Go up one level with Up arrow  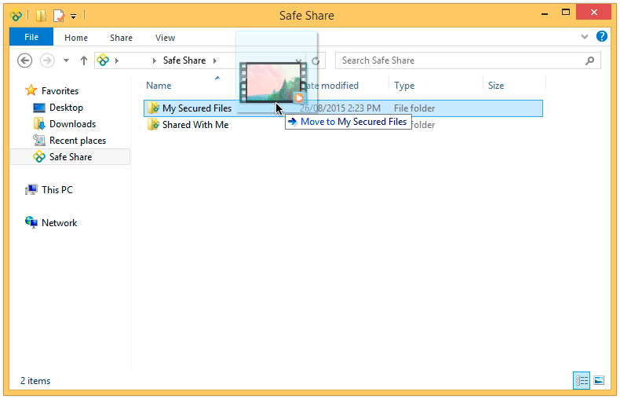(x=84, y=60)
